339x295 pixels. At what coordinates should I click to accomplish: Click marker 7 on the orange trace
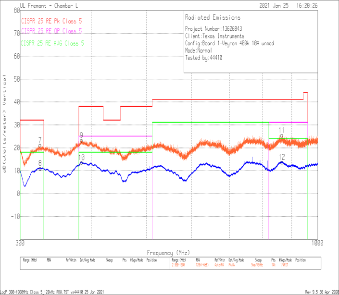tap(40, 140)
